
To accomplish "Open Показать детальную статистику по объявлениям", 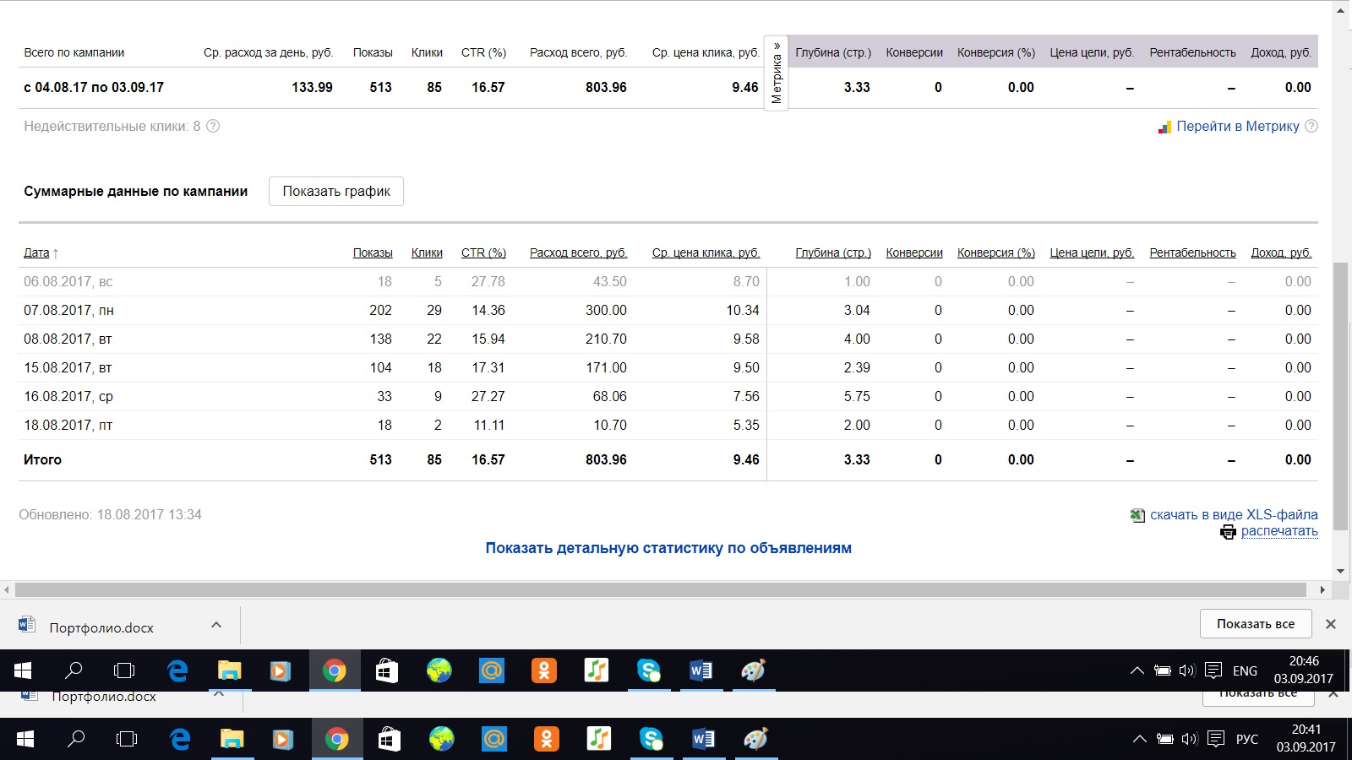I will click(x=668, y=548).
